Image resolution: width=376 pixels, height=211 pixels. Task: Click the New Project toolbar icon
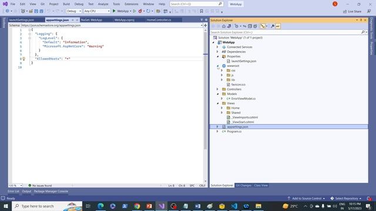[x=23, y=11]
